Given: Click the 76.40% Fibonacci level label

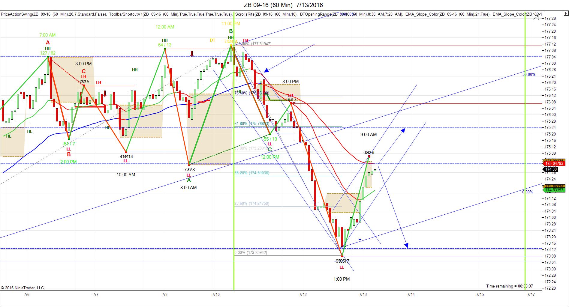Looking at the screenshot, I should 251,93.
